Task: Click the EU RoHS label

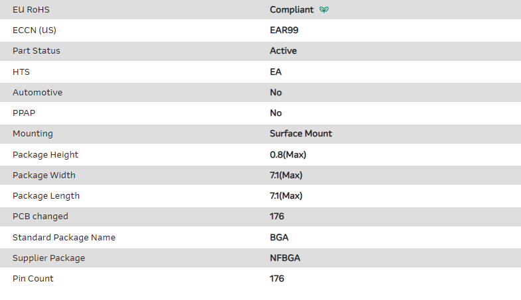Action: coord(32,10)
